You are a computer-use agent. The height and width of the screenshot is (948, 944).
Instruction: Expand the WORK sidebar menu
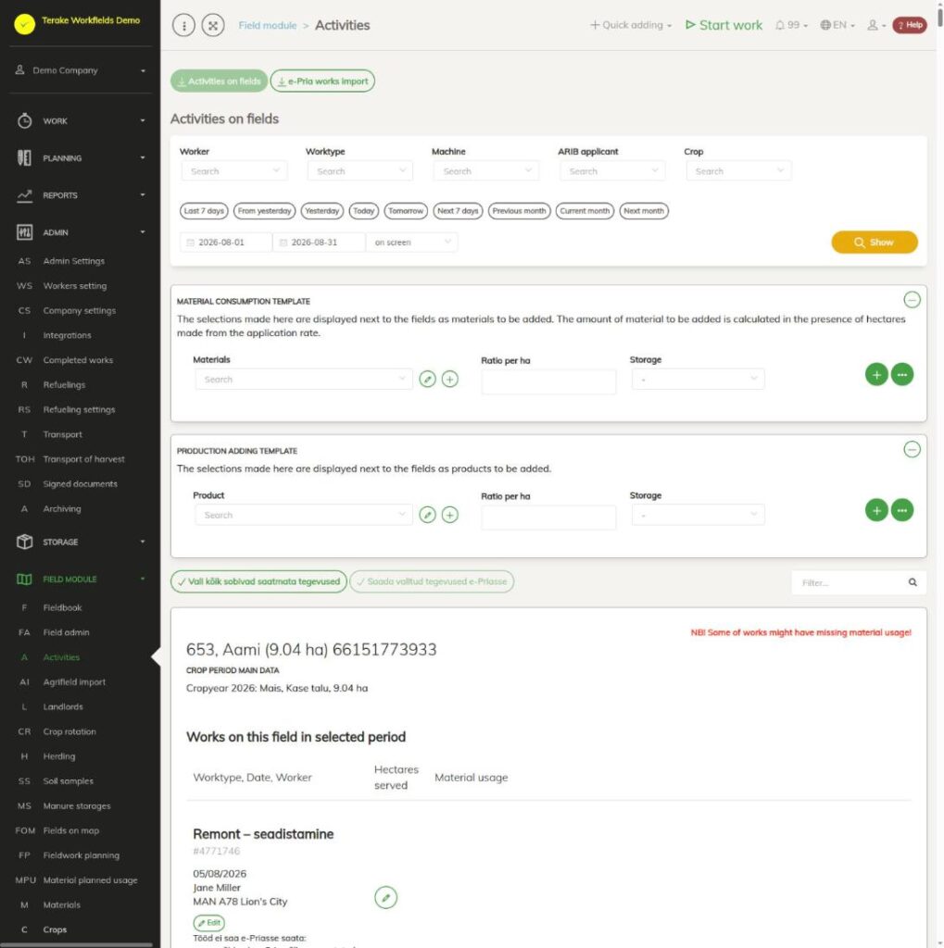pos(81,121)
